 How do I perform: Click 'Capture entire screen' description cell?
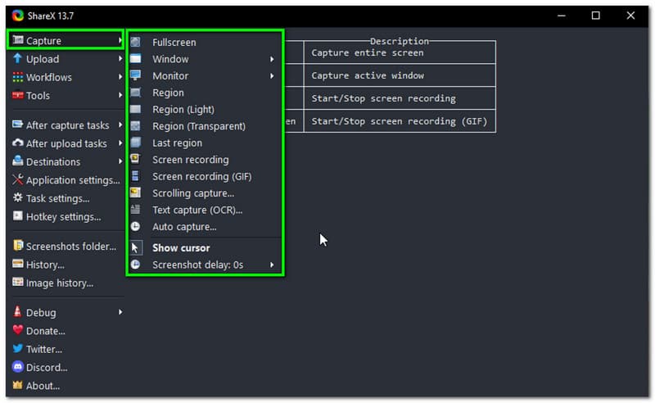[x=400, y=52]
